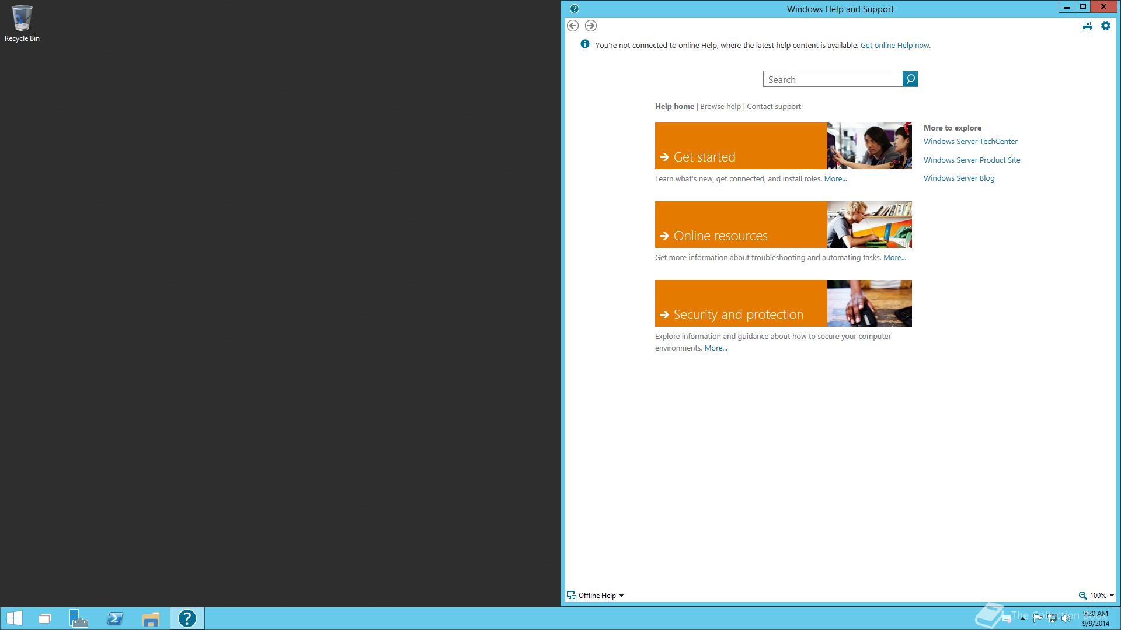This screenshot has width=1121, height=630.
Task: Show hidden tray icons arrow
Action: 1022,618
